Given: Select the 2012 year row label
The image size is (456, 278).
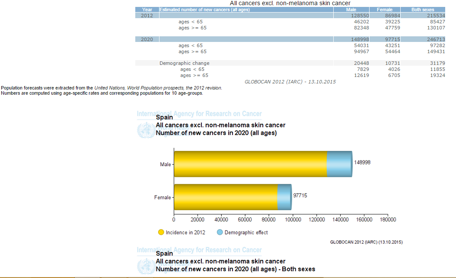Looking at the screenshot, I should (147, 16).
